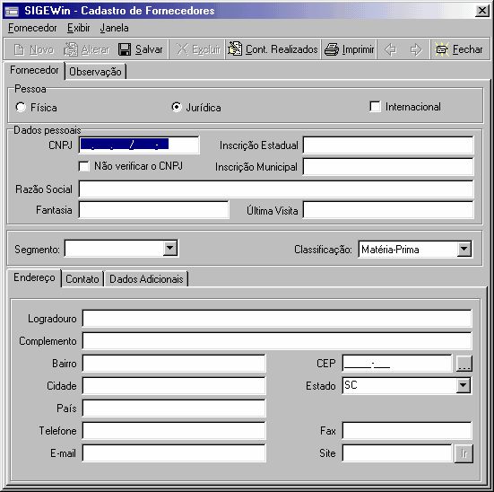Click the Novo toolbar button
This screenshot has width=494, height=492.
(x=34, y=49)
